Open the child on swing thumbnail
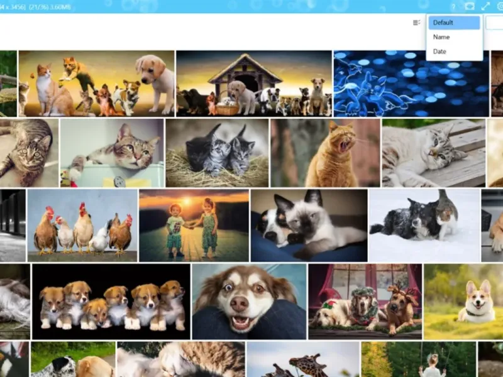 419,359
